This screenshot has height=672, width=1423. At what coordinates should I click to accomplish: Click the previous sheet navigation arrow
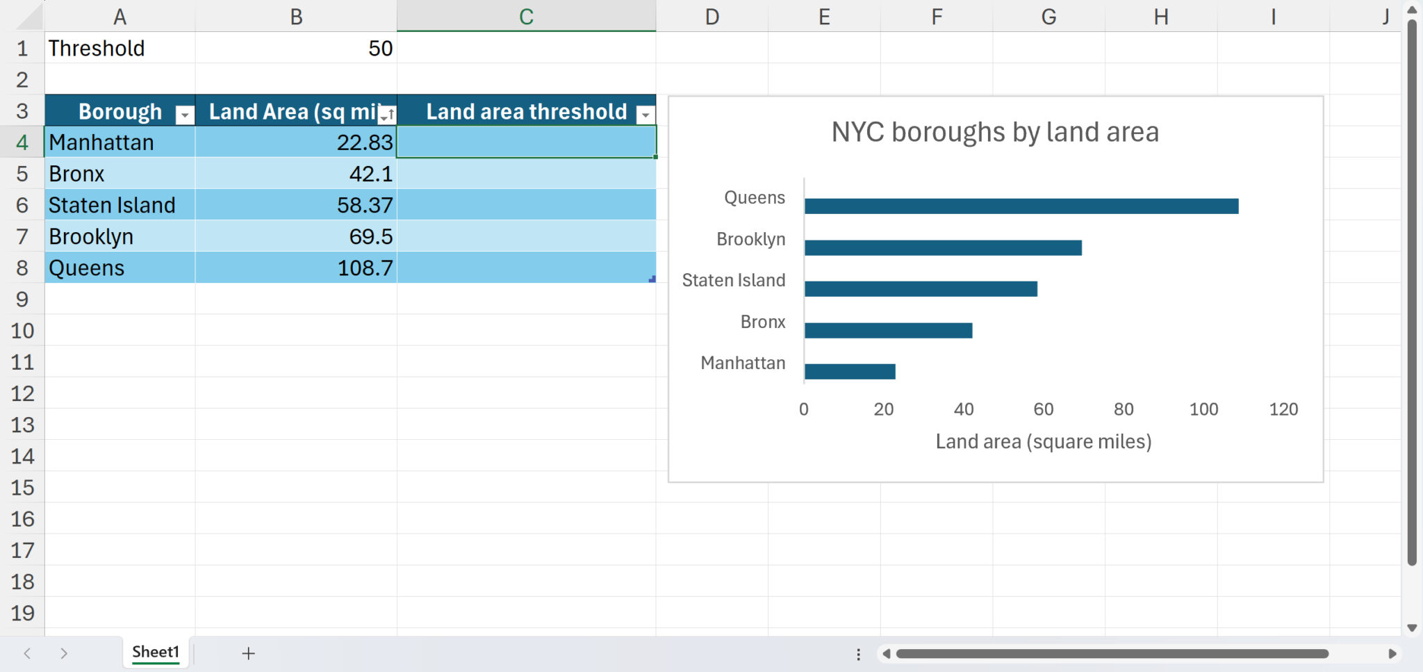27,653
